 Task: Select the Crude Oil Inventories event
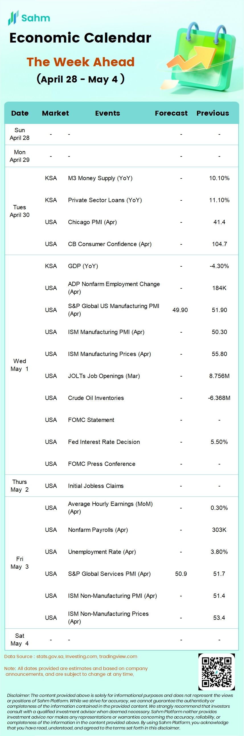pos(96,398)
